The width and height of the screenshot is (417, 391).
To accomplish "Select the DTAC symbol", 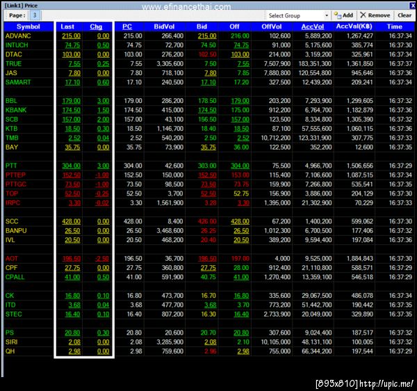I will 14,54.
